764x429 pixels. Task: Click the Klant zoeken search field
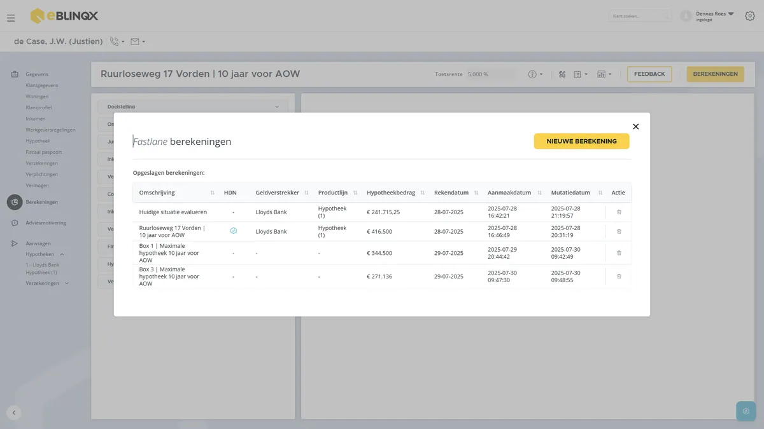[x=640, y=16]
